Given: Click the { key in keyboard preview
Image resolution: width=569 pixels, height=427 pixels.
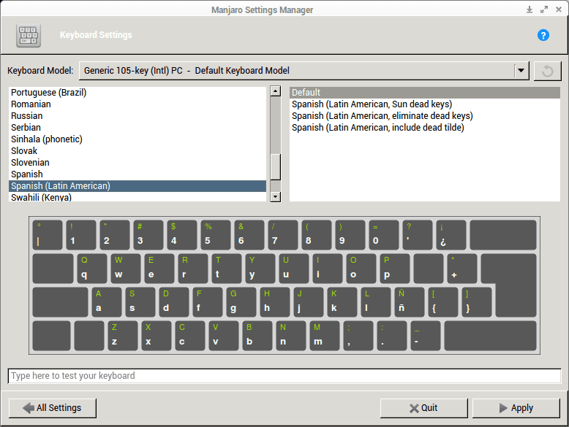Looking at the screenshot, I should tap(443, 302).
